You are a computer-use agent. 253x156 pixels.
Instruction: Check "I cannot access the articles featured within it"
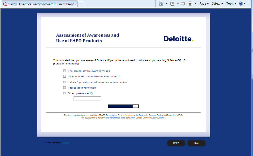pyautogui.click(x=65, y=76)
